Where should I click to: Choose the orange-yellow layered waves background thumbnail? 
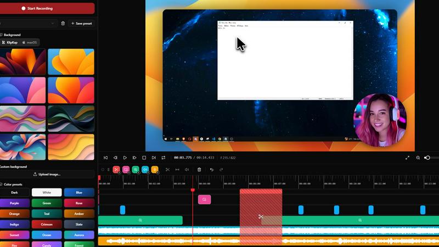tap(71, 147)
